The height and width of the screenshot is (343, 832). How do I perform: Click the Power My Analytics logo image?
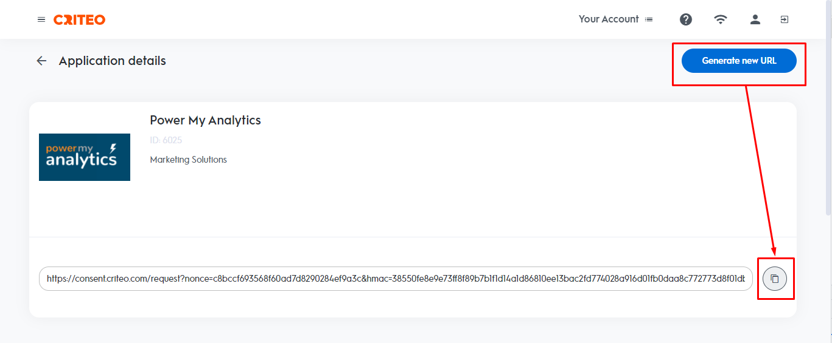click(x=85, y=157)
